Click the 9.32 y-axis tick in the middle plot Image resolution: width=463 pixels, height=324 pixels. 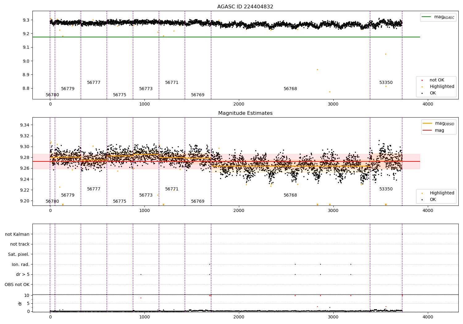tap(25, 136)
